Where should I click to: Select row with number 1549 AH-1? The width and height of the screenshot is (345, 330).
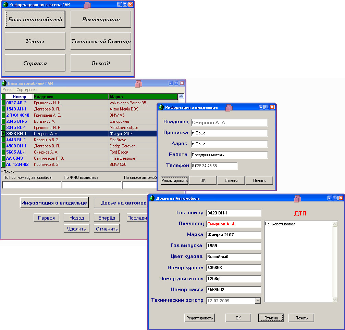pos(79,109)
